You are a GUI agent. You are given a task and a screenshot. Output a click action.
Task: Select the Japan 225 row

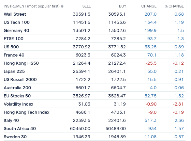pos(94,72)
